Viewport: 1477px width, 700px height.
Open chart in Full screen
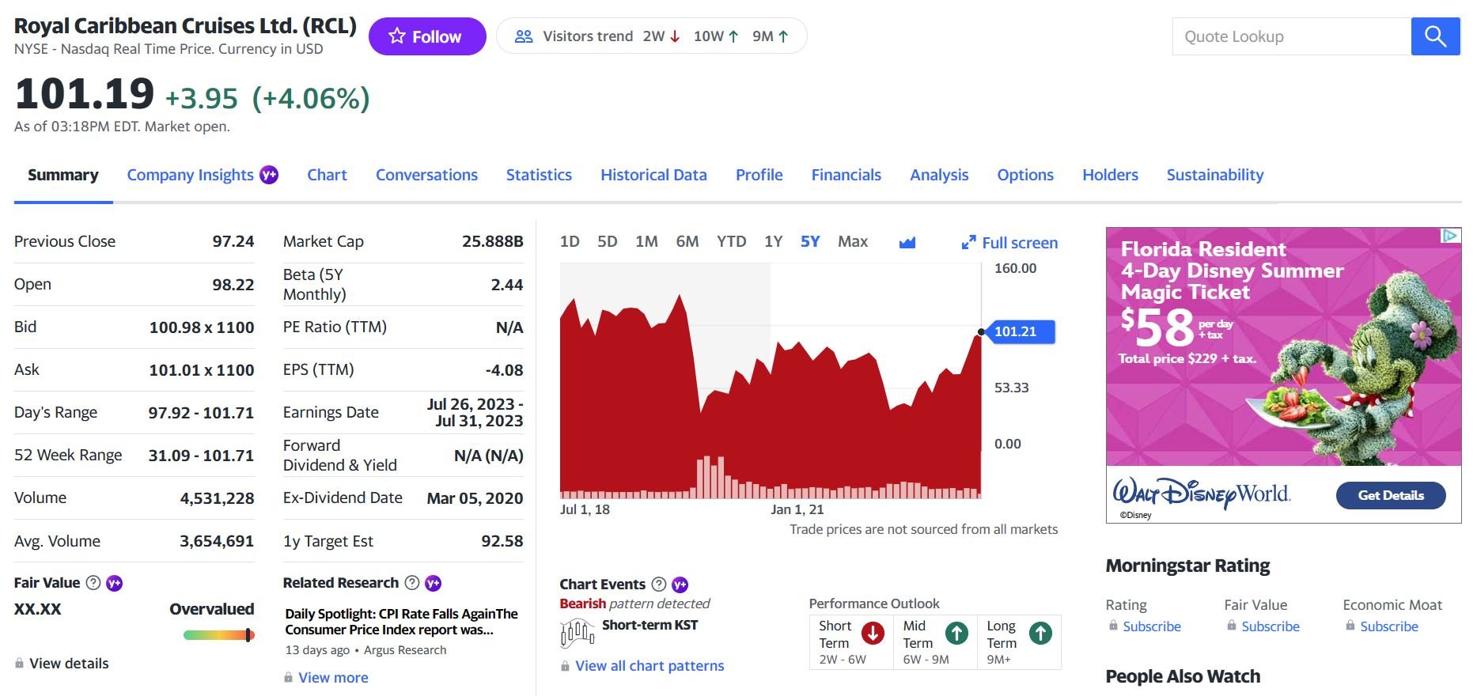tap(1009, 243)
